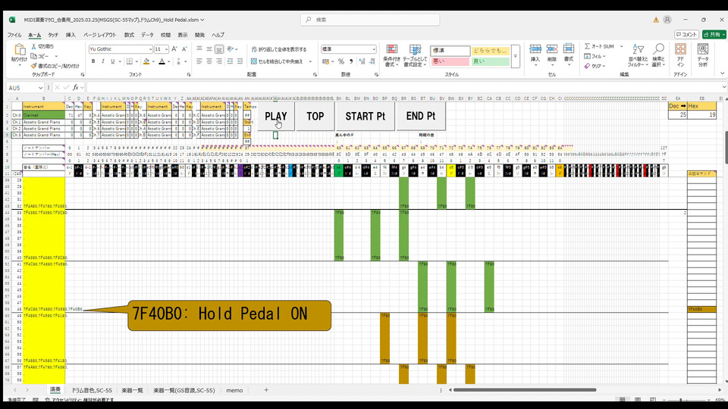
Task: Click the Copy (コピー) icon
Action: point(34,56)
